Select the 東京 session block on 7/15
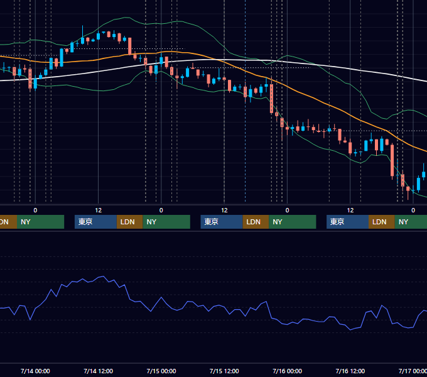 tap(222, 222)
